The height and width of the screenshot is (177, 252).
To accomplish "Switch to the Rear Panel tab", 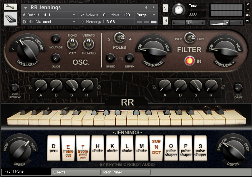I will [126, 172].
